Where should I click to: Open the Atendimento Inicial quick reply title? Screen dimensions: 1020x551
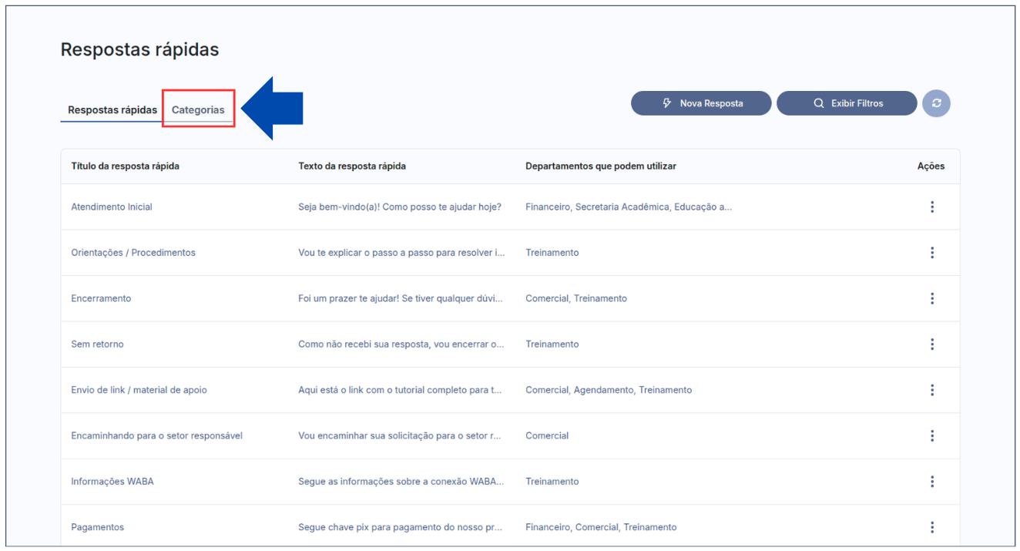point(112,207)
